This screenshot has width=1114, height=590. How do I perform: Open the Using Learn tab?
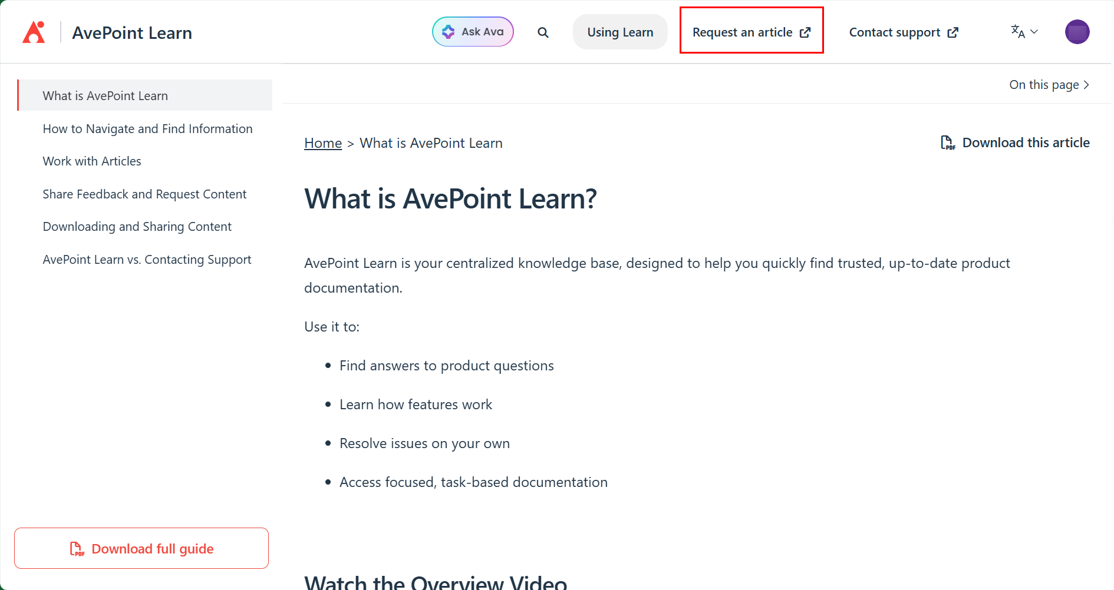620,32
